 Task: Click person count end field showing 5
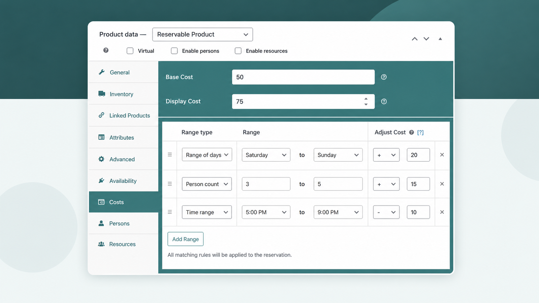338,184
